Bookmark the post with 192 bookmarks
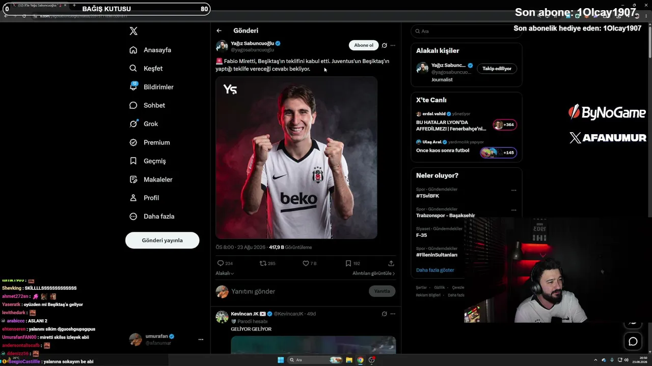 (x=348, y=263)
